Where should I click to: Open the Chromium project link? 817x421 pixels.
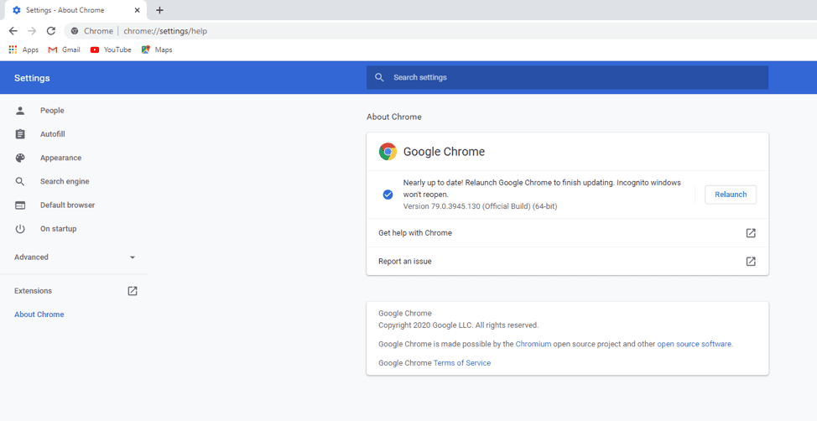(533, 344)
